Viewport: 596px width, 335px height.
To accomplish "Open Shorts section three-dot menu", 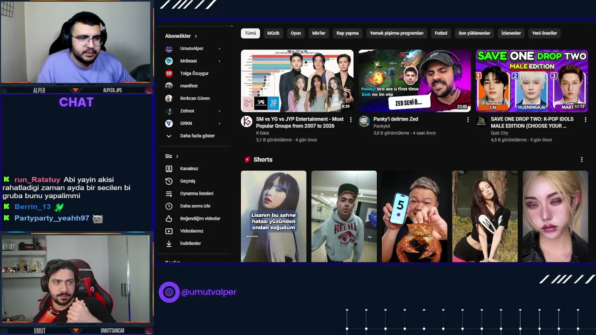I will [x=582, y=160].
